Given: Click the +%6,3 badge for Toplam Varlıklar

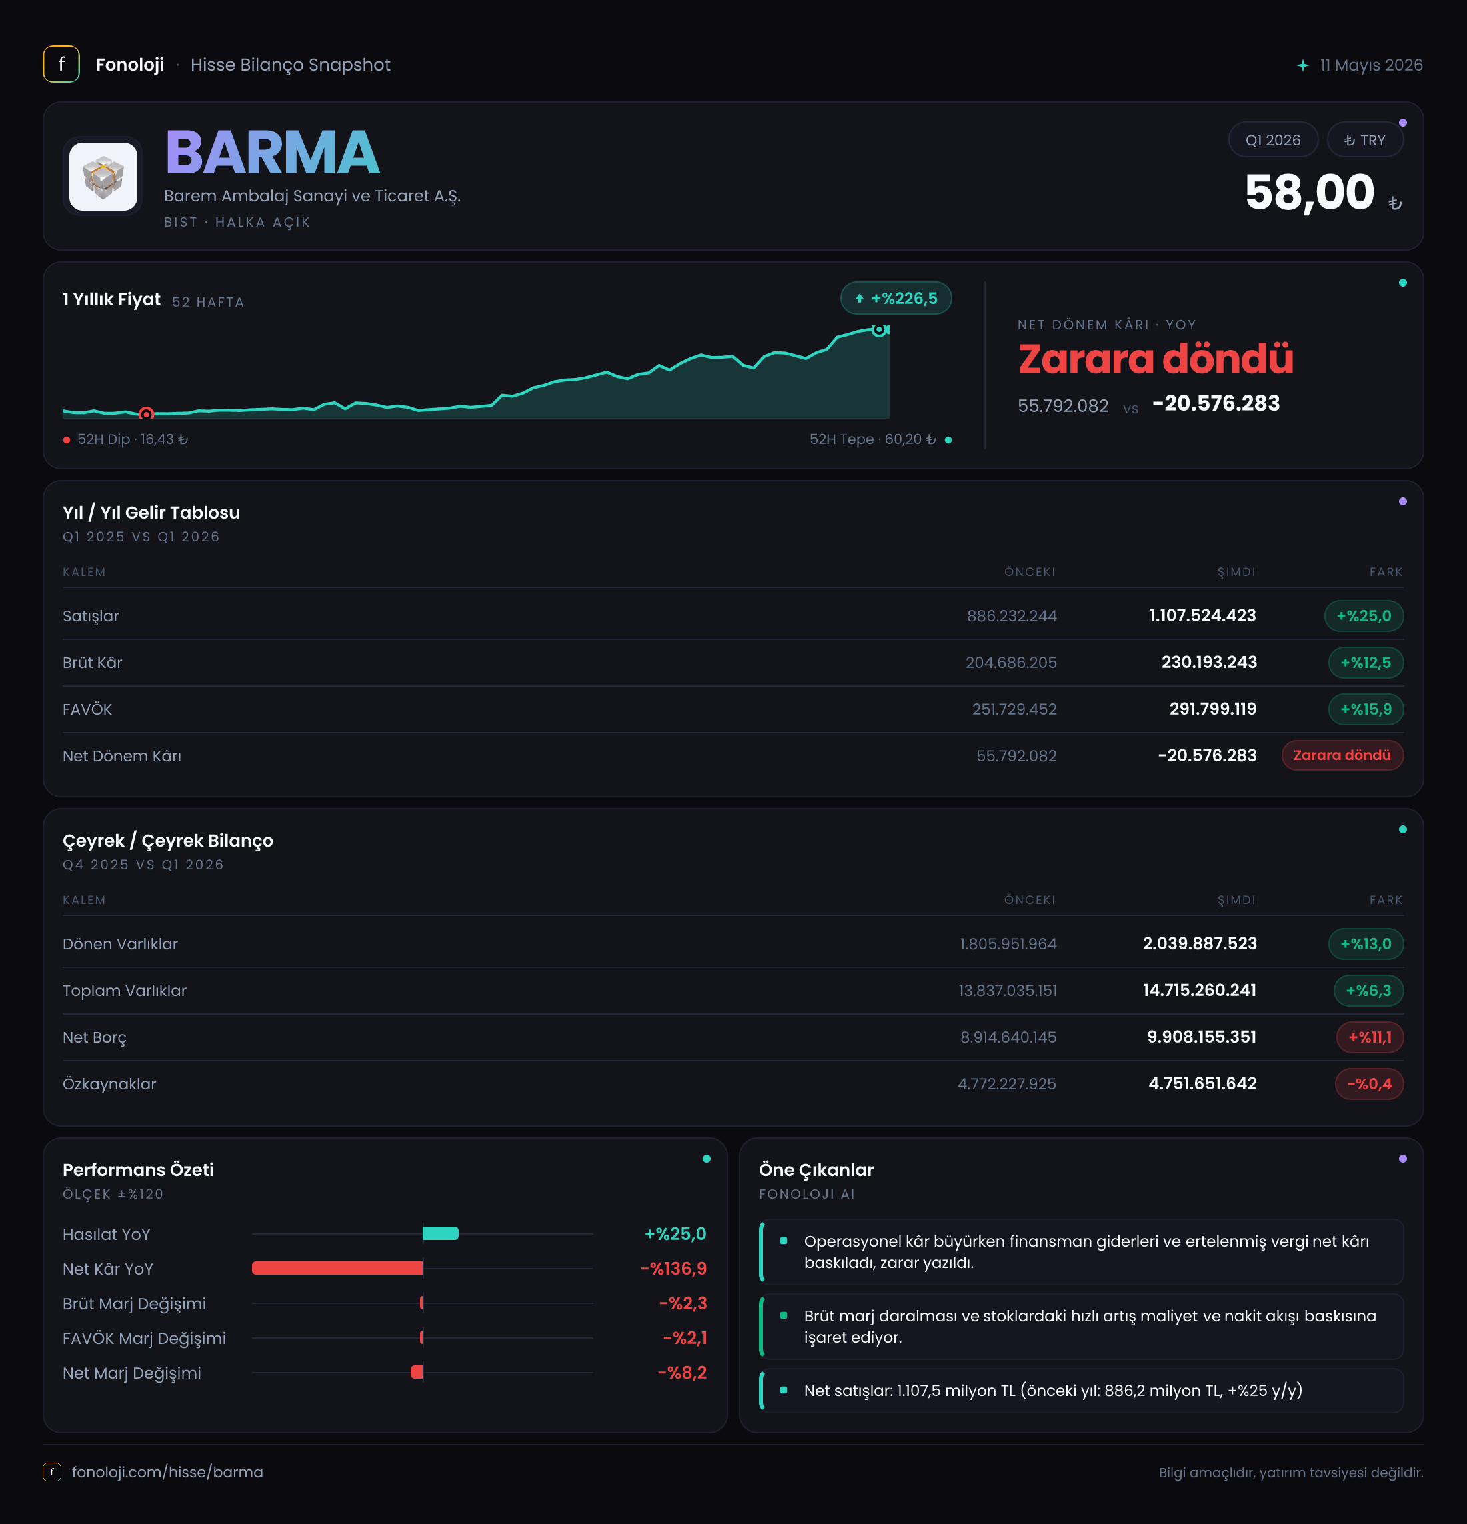Looking at the screenshot, I should (x=1369, y=991).
